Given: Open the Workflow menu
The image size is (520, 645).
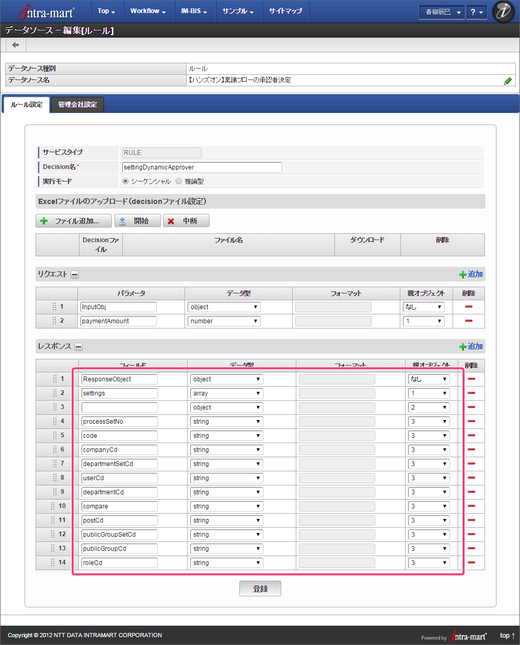Looking at the screenshot, I should pos(148,11).
